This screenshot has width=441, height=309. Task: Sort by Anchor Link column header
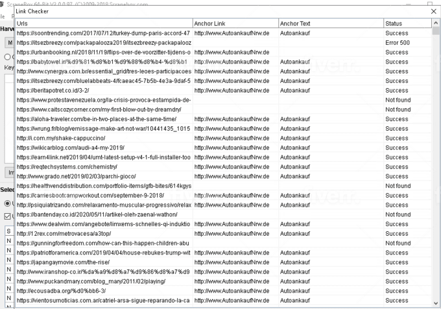pos(235,23)
